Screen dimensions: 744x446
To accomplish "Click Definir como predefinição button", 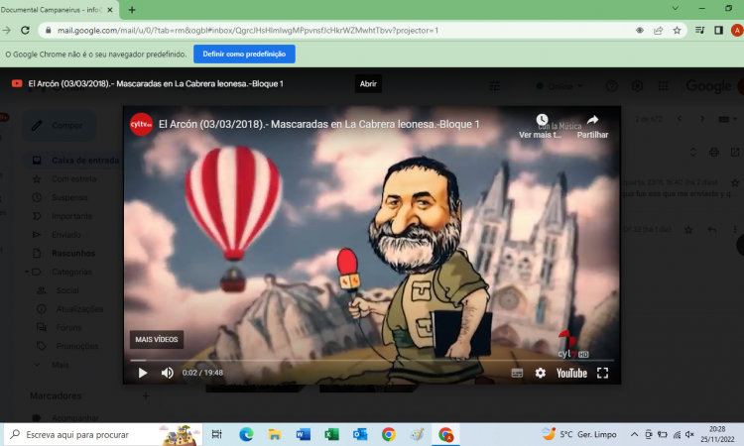I will (x=244, y=55).
